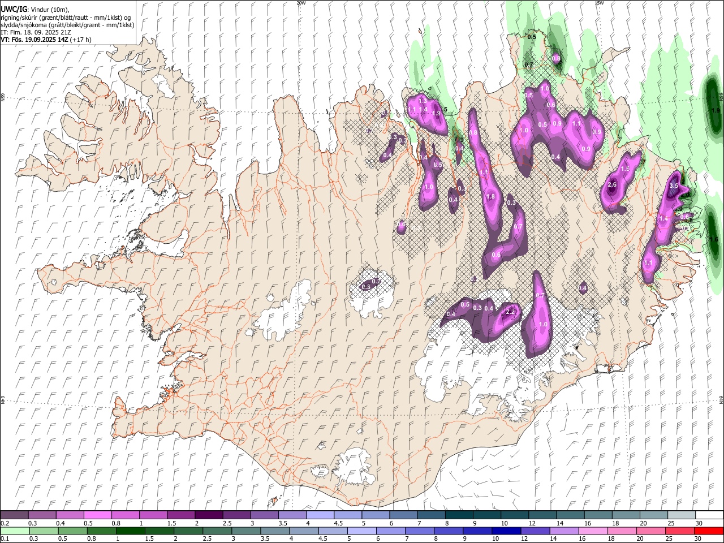This screenshot has width=724, height=543.
Task: Click the gray-blue swatch at 6 in top row
Action: coord(404,515)
